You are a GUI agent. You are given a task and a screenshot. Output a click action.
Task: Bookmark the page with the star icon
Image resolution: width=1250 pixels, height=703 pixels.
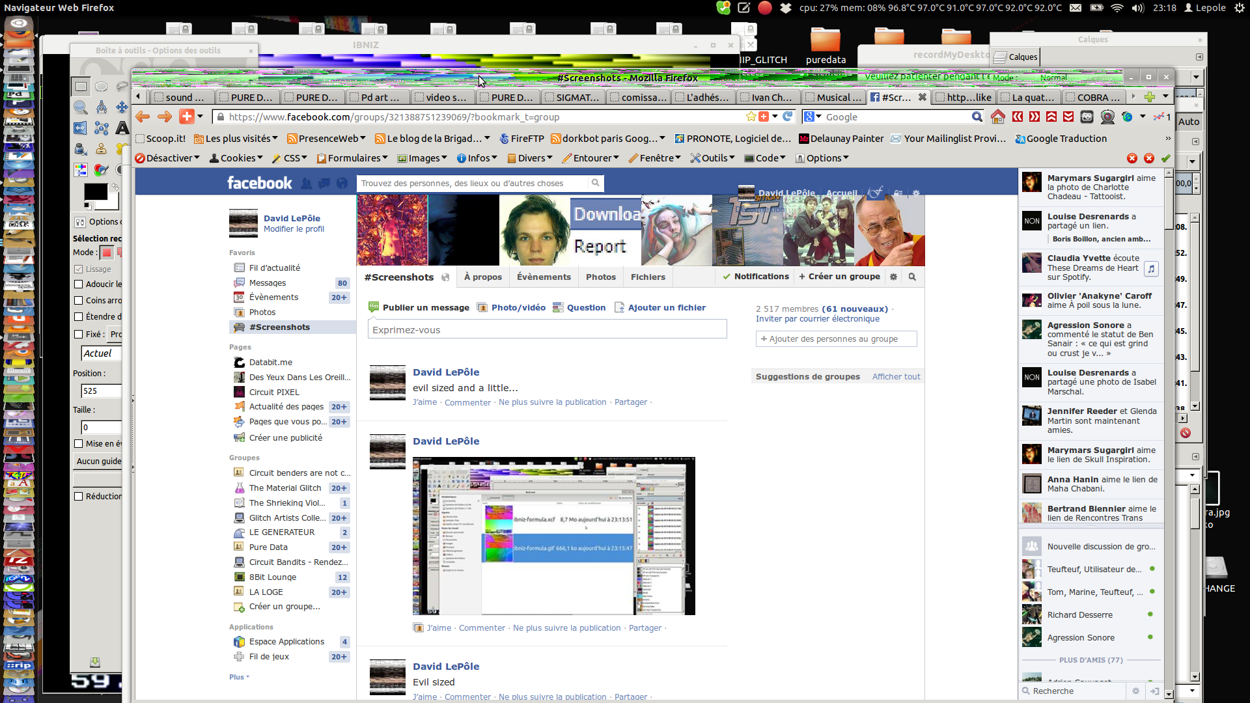[x=751, y=117]
